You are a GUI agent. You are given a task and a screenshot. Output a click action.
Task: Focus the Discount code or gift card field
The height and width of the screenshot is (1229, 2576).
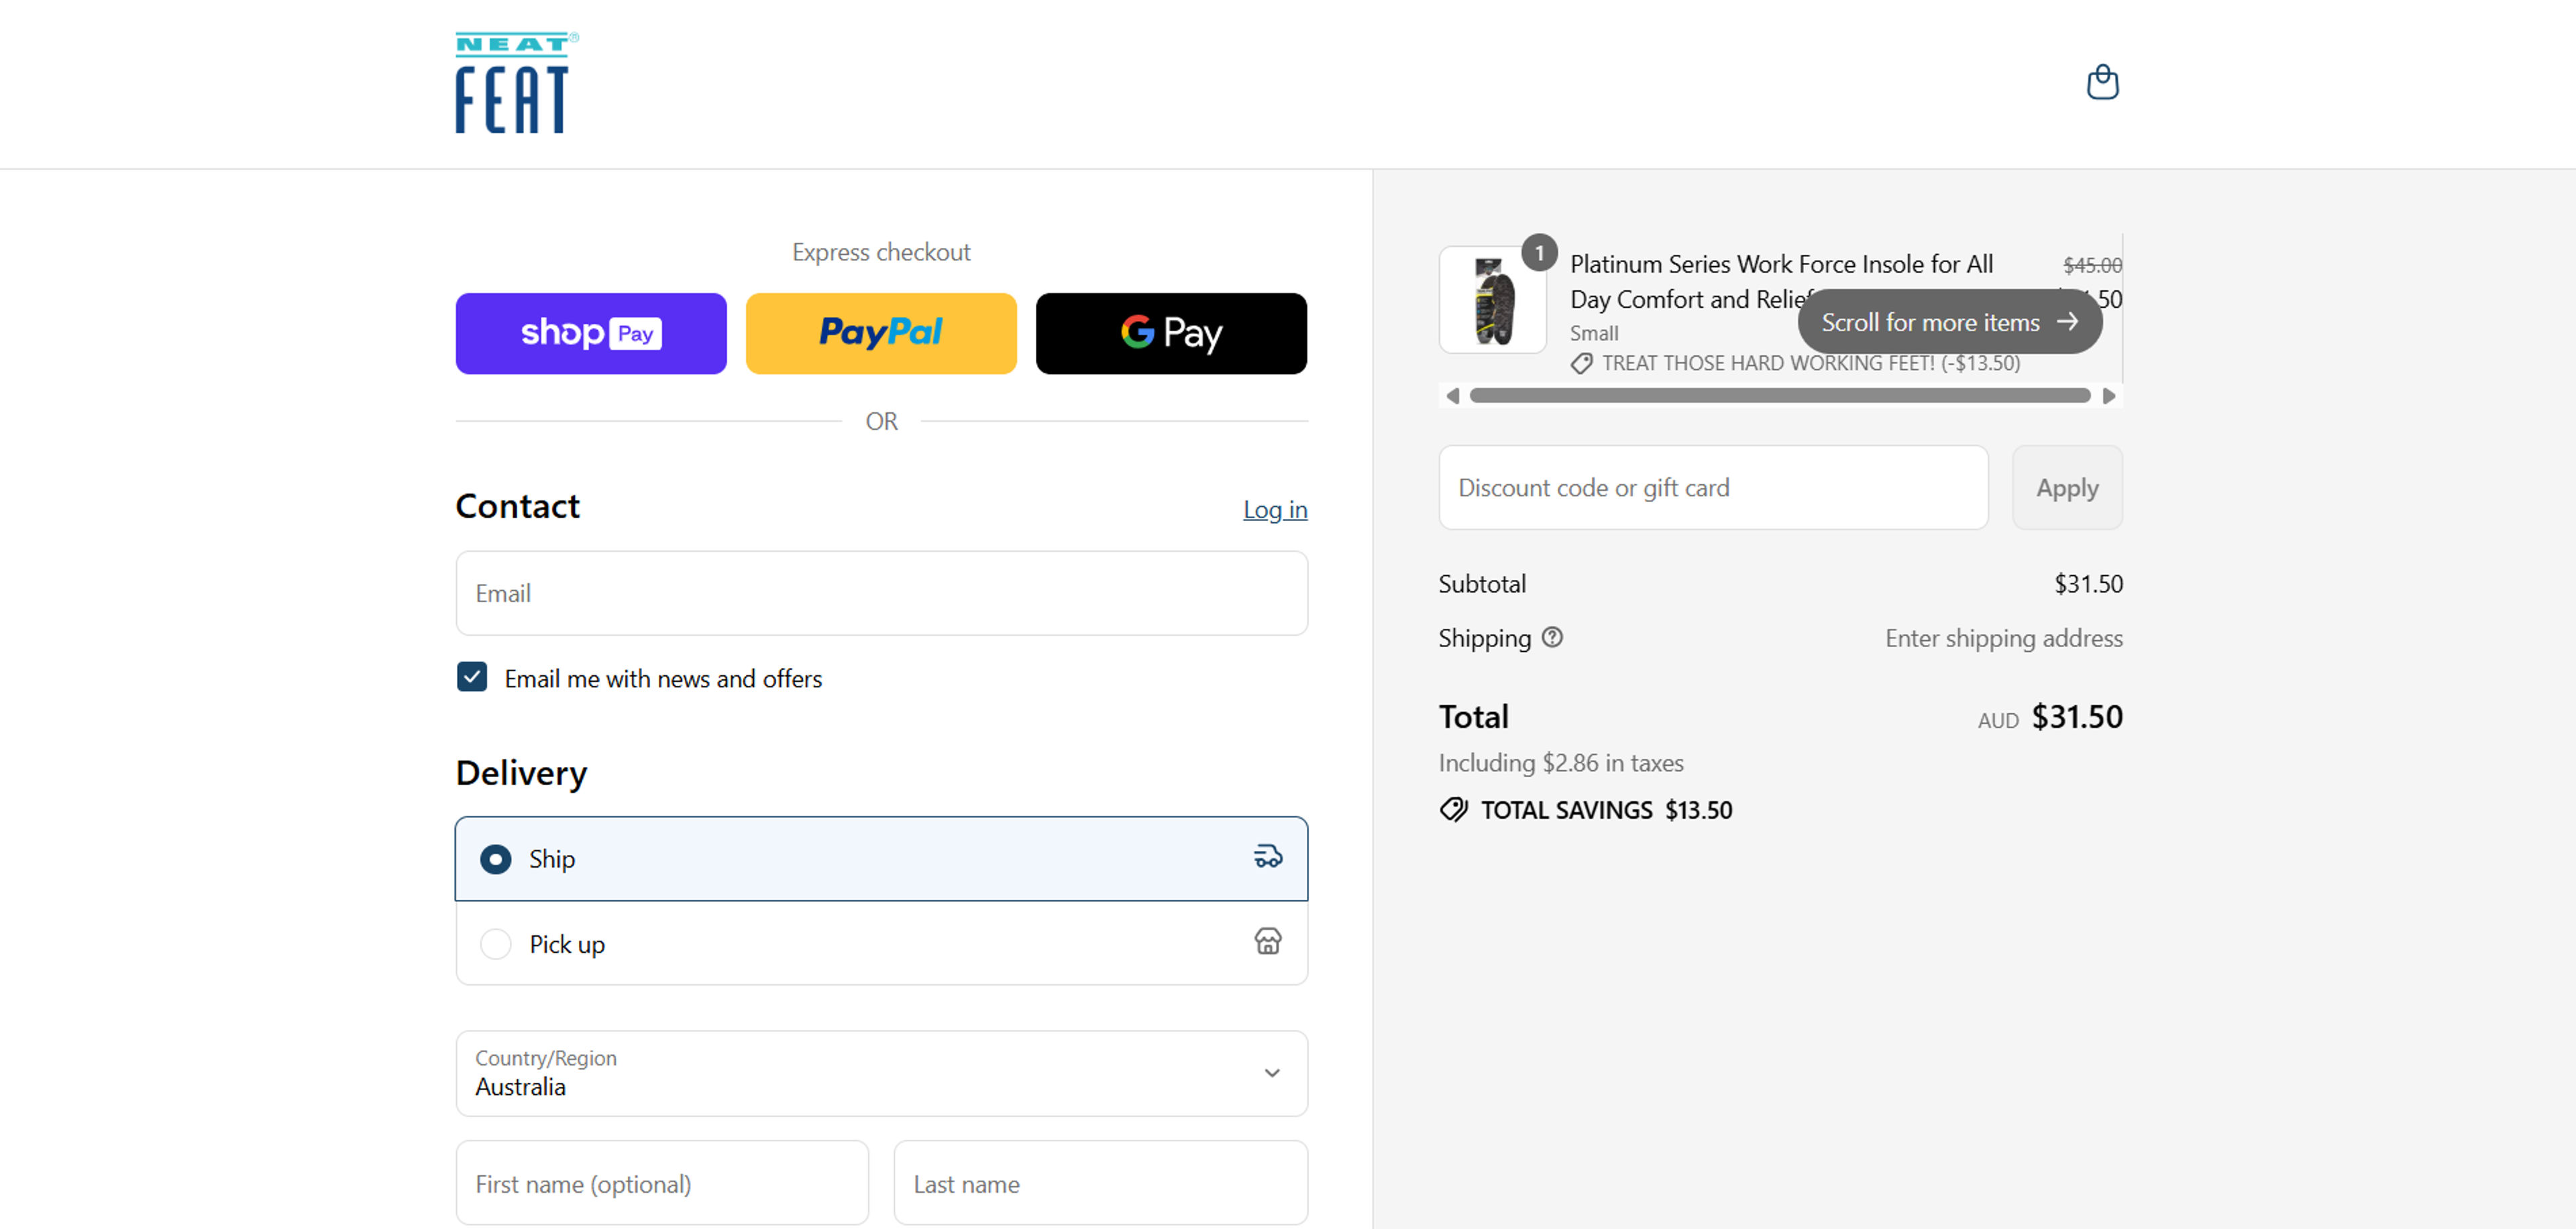click(1713, 489)
